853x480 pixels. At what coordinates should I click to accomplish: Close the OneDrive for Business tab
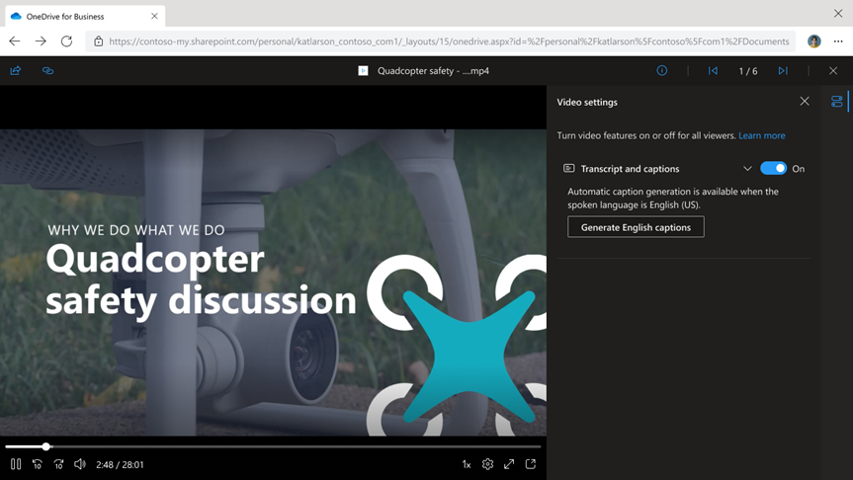pyautogui.click(x=154, y=17)
